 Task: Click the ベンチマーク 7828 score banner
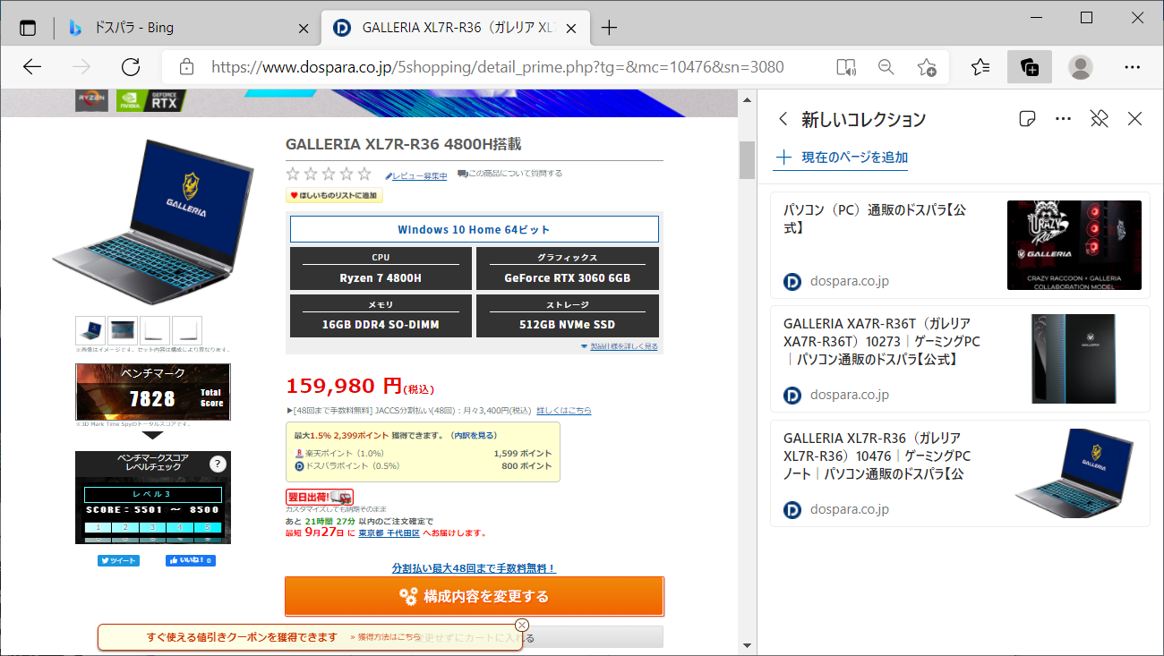point(153,391)
